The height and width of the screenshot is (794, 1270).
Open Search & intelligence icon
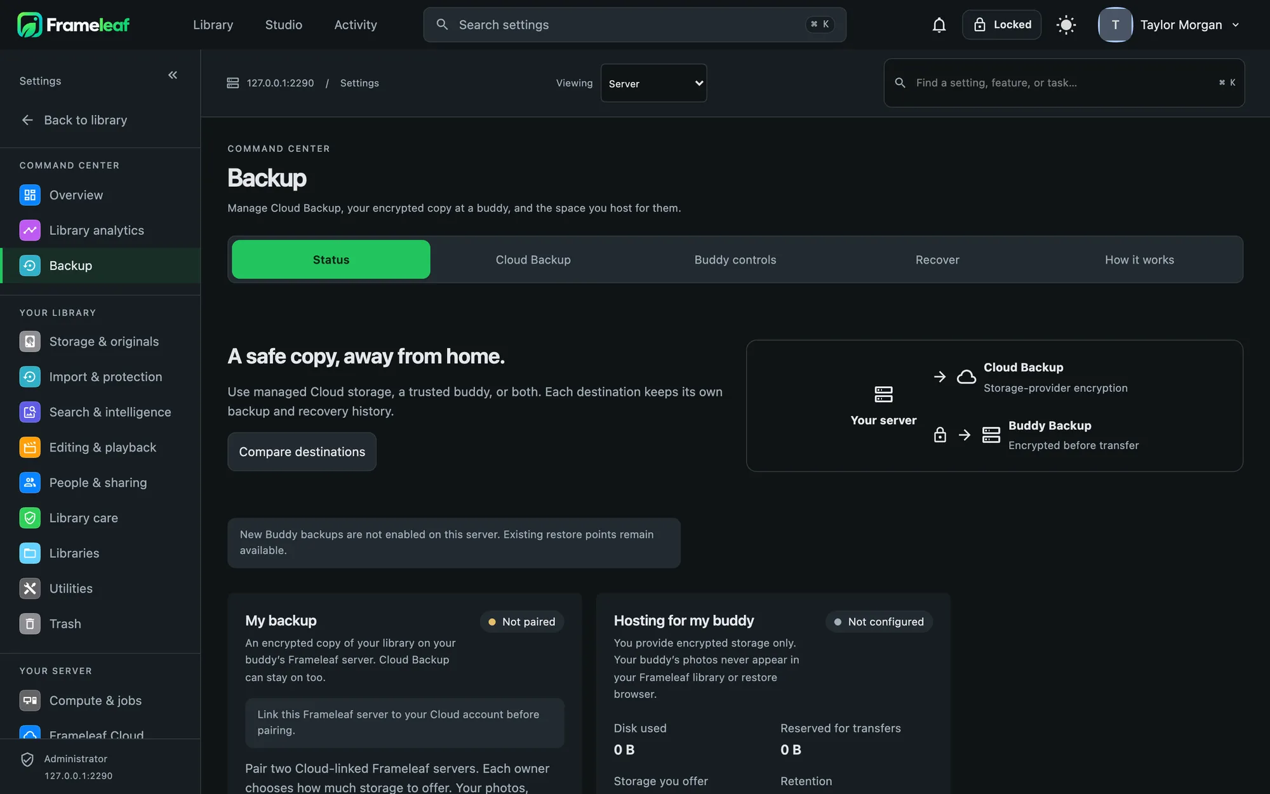[30, 412]
